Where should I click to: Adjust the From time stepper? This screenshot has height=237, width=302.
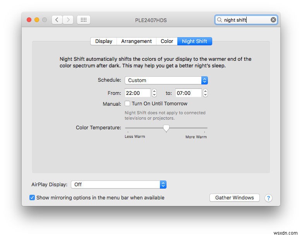[154, 93]
